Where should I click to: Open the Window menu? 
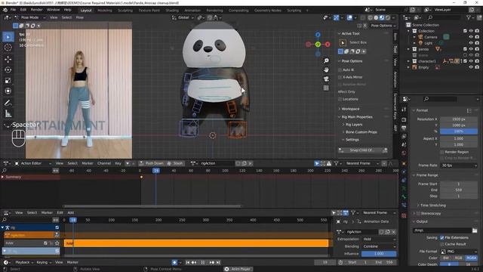(54, 10)
